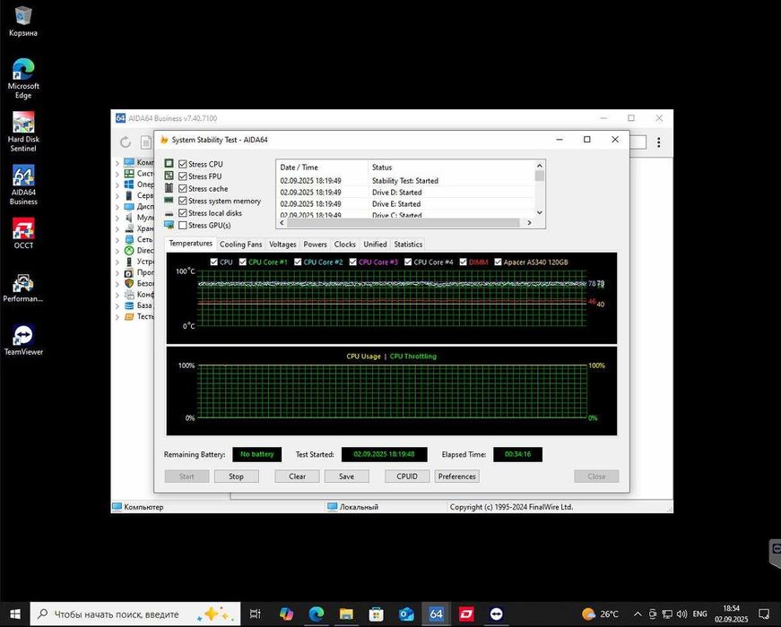Viewport: 781px width, 627px height.
Task: Click the Clear button
Action: 297,477
